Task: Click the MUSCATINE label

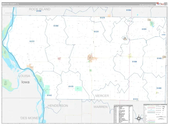Action: pos(9,13)
